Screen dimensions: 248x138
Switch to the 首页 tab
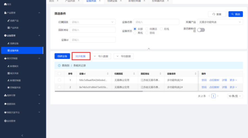coord(52,1)
